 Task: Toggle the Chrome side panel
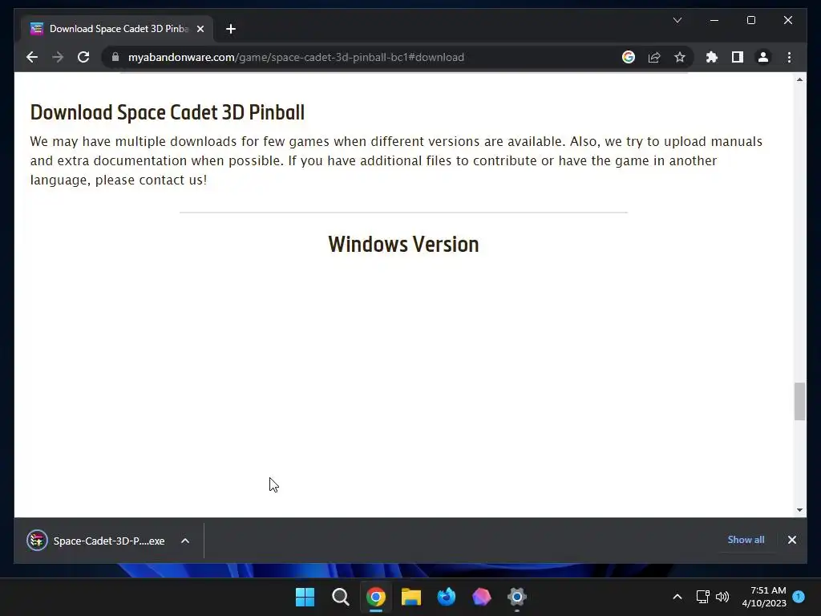738,57
